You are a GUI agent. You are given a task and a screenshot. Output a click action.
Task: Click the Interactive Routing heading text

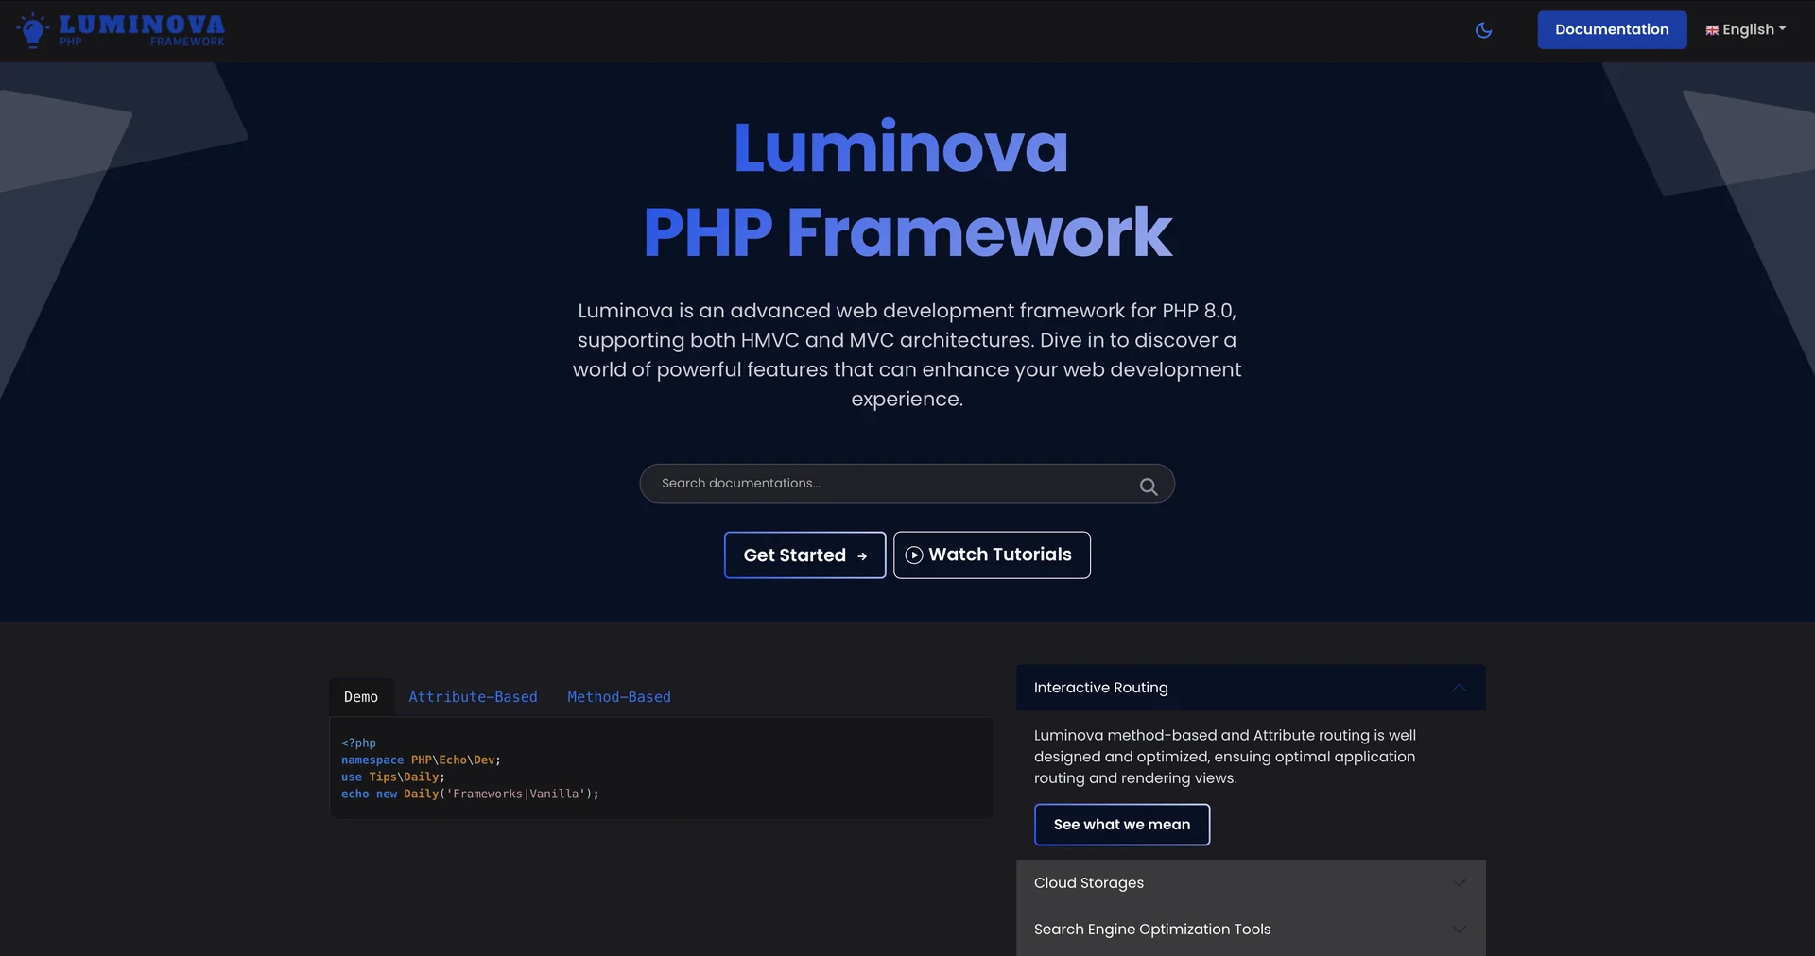coord(1100,688)
